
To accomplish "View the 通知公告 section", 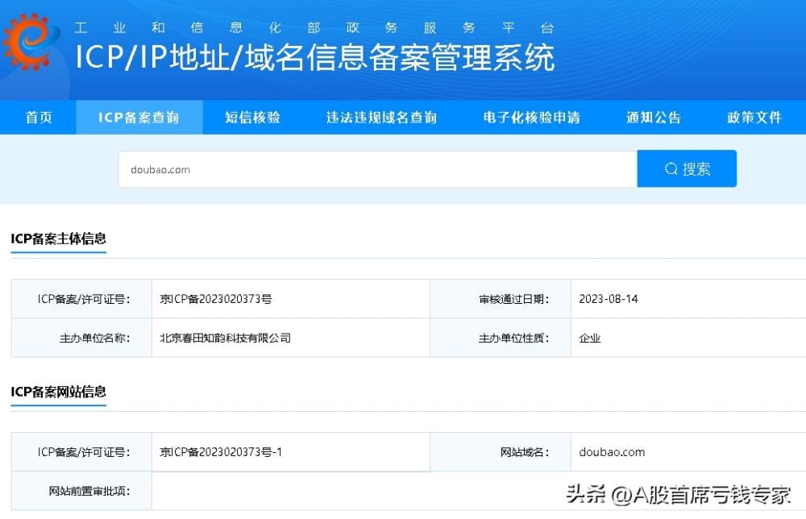I will point(653,117).
